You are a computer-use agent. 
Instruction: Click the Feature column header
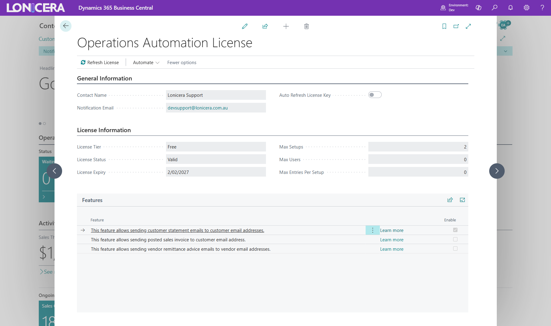(x=97, y=220)
